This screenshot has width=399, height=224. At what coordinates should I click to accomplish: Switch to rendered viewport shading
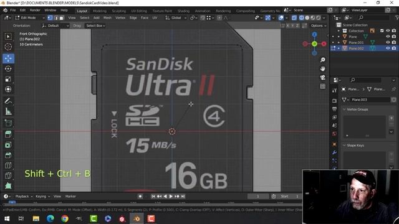319,18
